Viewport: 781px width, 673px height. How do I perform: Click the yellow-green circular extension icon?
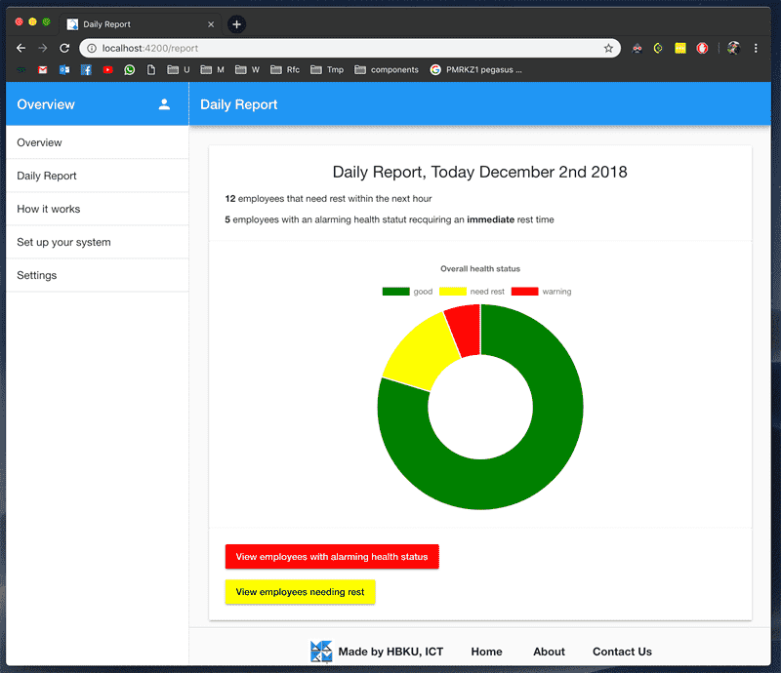click(x=658, y=49)
